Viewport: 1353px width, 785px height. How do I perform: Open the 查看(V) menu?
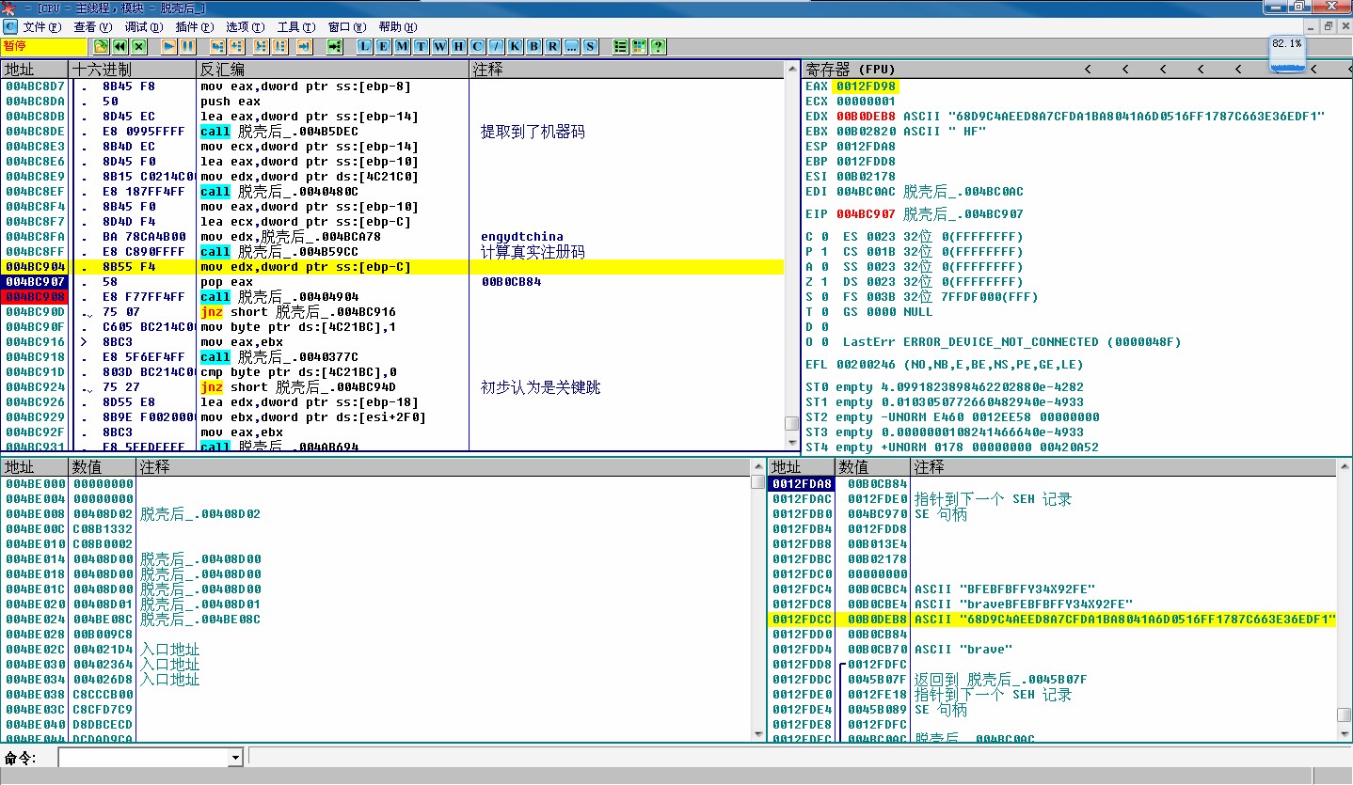(93, 27)
